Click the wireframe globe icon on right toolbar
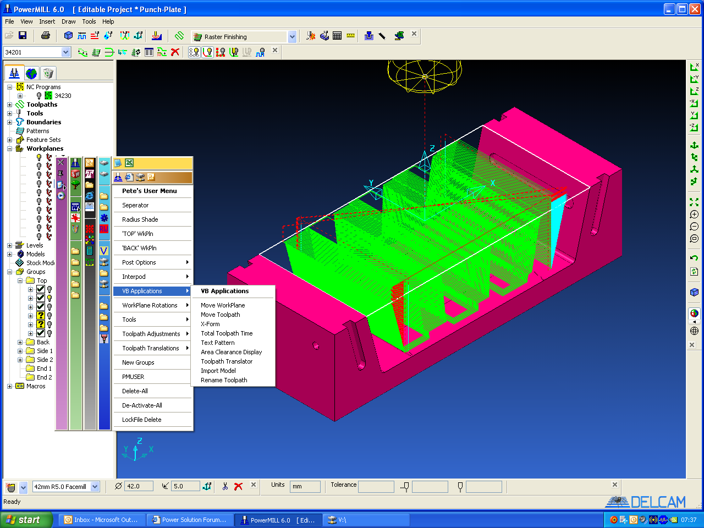The width and height of the screenshot is (704, 528). pos(694,331)
